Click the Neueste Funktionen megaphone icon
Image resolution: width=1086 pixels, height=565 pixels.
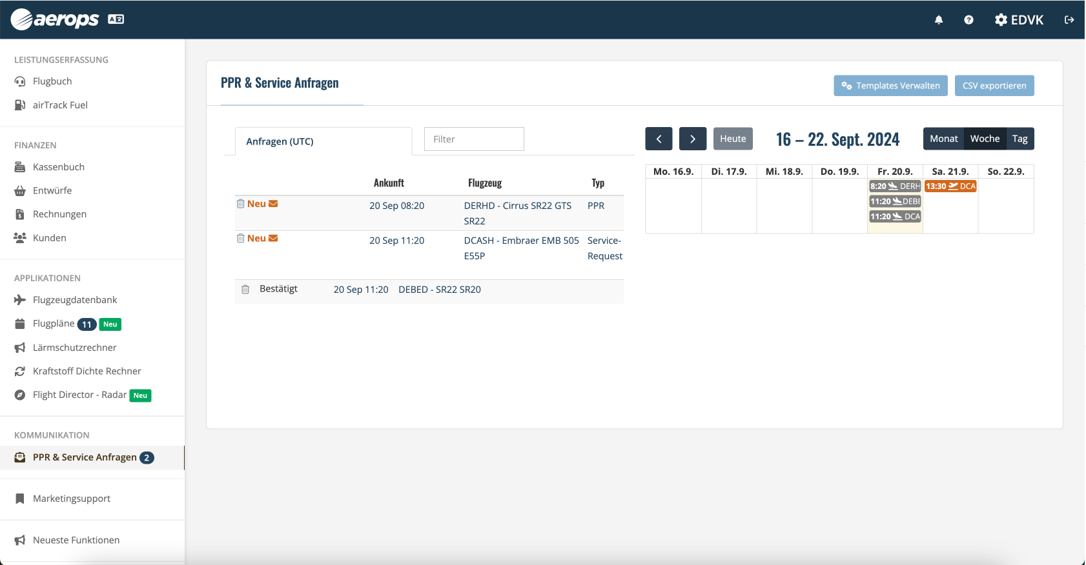coord(20,540)
